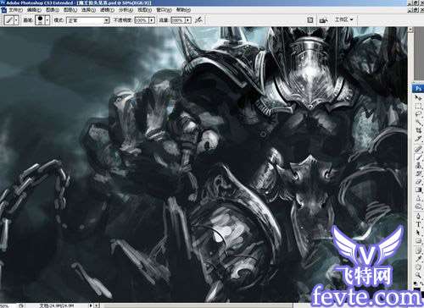Image resolution: width=424 pixels, height=308 pixels.
Task: Select the Clone Stamp tool
Action: (418, 166)
